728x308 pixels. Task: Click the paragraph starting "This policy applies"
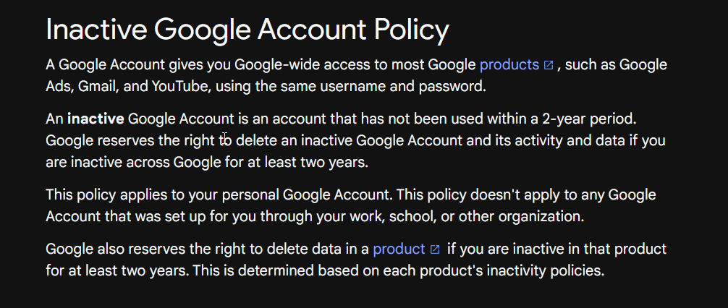pos(350,205)
